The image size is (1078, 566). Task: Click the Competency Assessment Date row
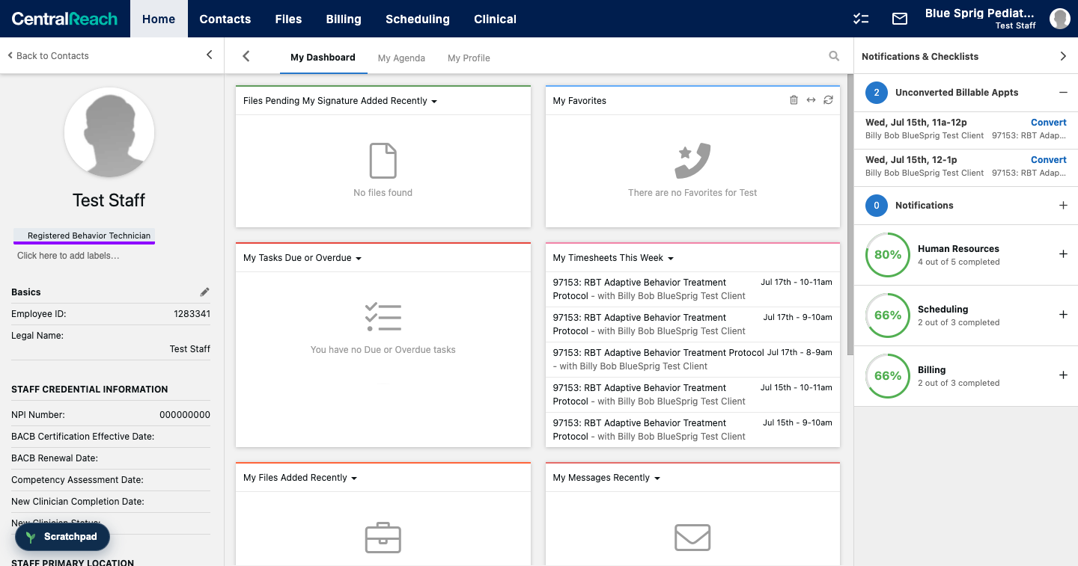point(111,480)
